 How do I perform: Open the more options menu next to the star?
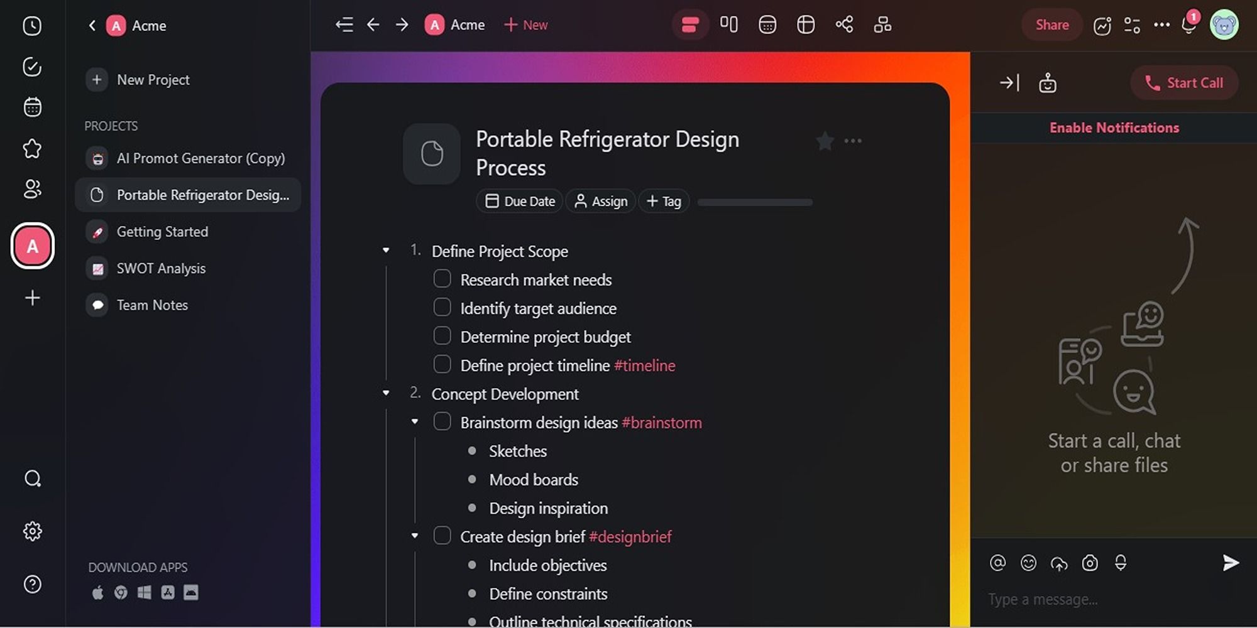853,141
